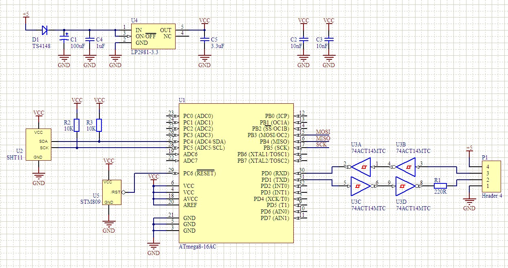The height and width of the screenshot is (268, 508).
Task: Click the U3D inverter gate symbol
Action: tap(405, 186)
